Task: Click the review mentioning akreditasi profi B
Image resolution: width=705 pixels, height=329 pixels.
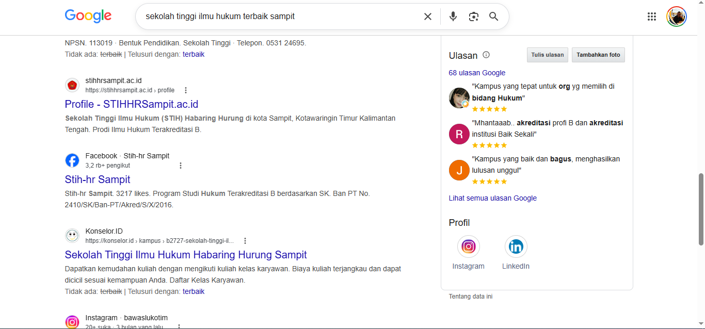Action: (x=548, y=128)
